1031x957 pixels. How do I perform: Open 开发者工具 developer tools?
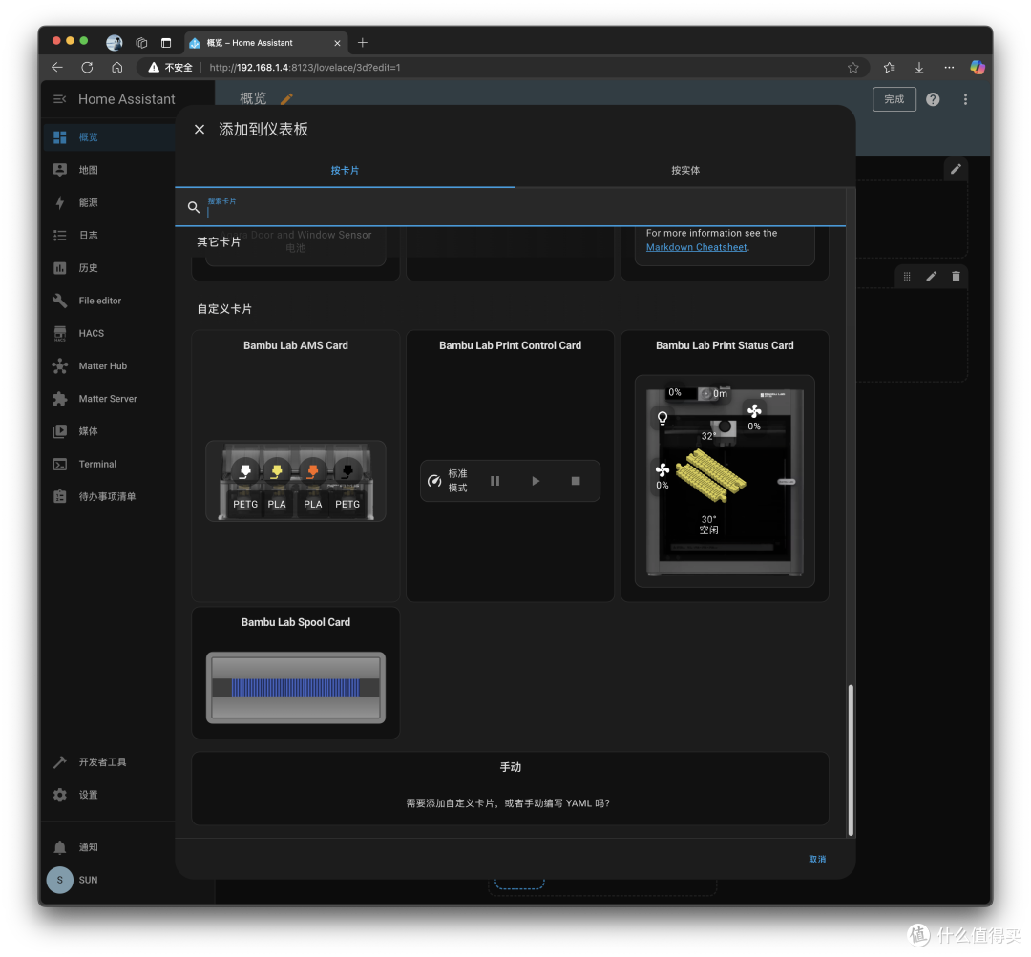[x=109, y=761]
